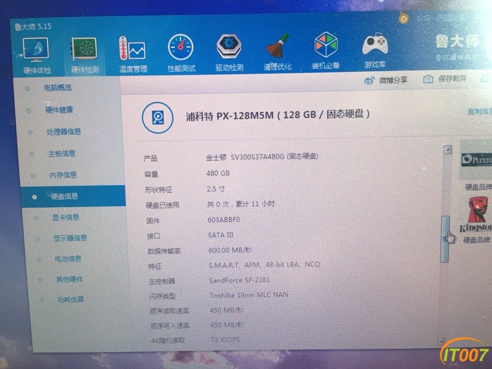The width and height of the screenshot is (492, 369).
Task: Open 硬件健康 in the sidebar
Action: tap(59, 110)
